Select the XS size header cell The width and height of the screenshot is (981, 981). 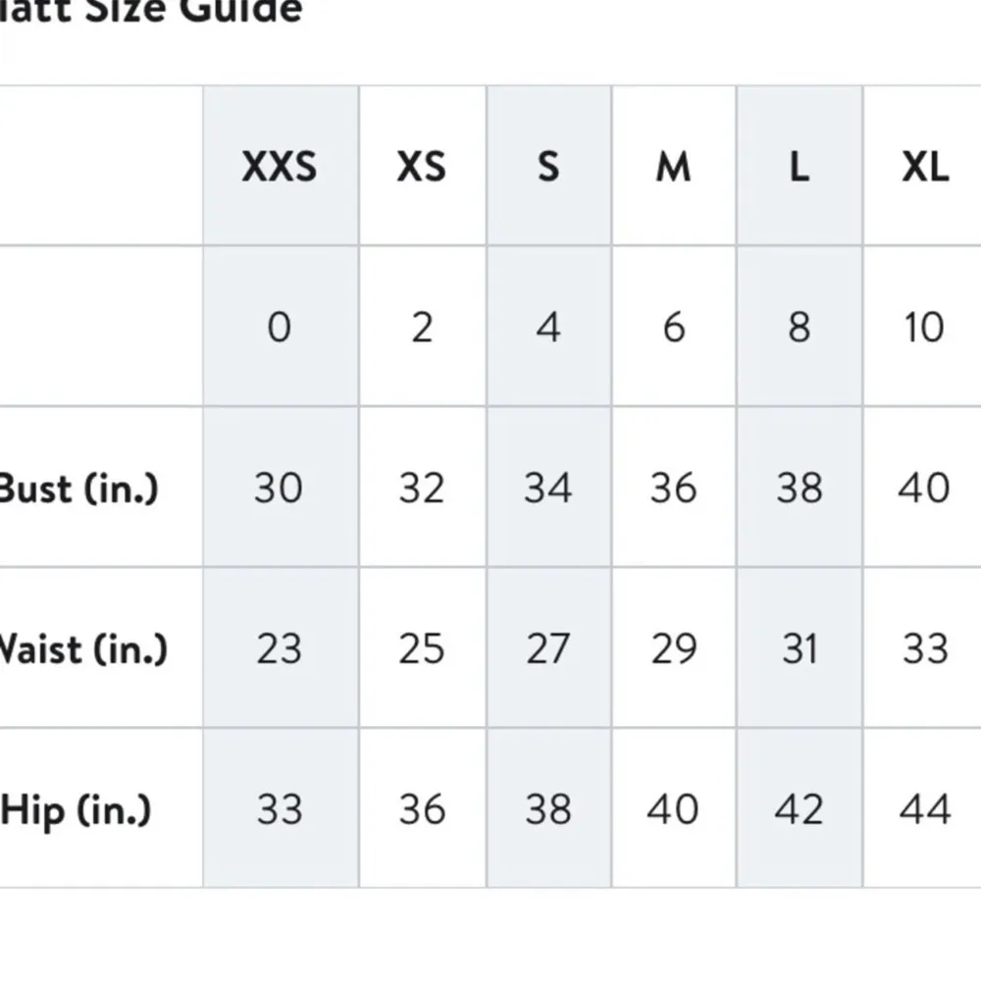click(422, 168)
